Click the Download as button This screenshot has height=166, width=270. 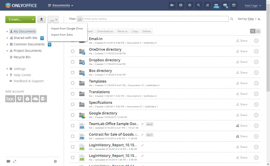point(105,31)
